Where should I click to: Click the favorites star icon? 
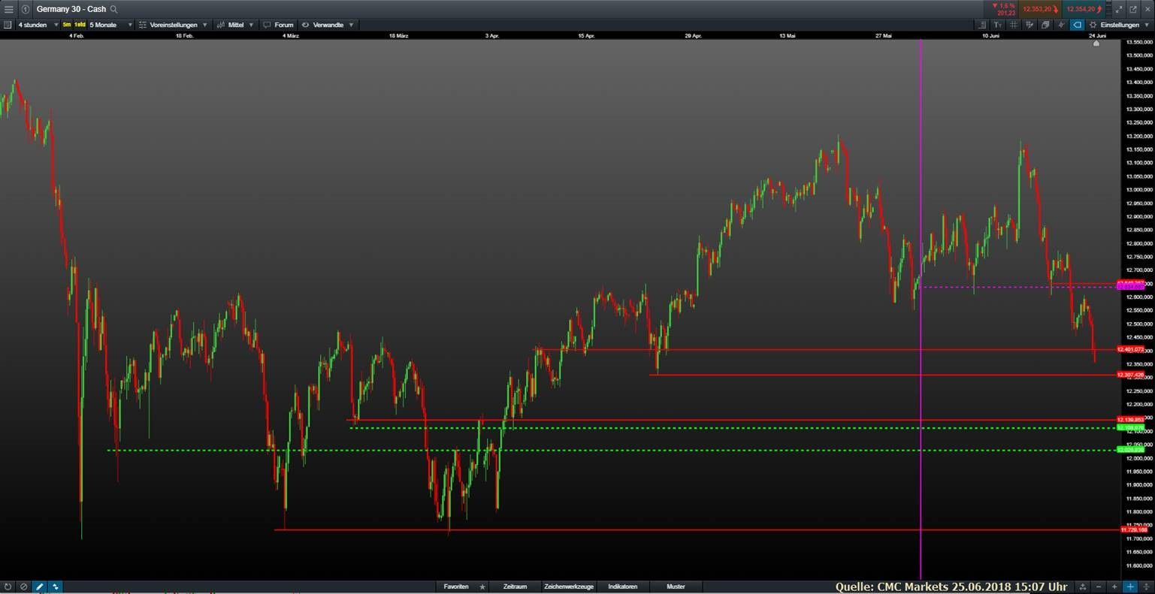point(482,586)
